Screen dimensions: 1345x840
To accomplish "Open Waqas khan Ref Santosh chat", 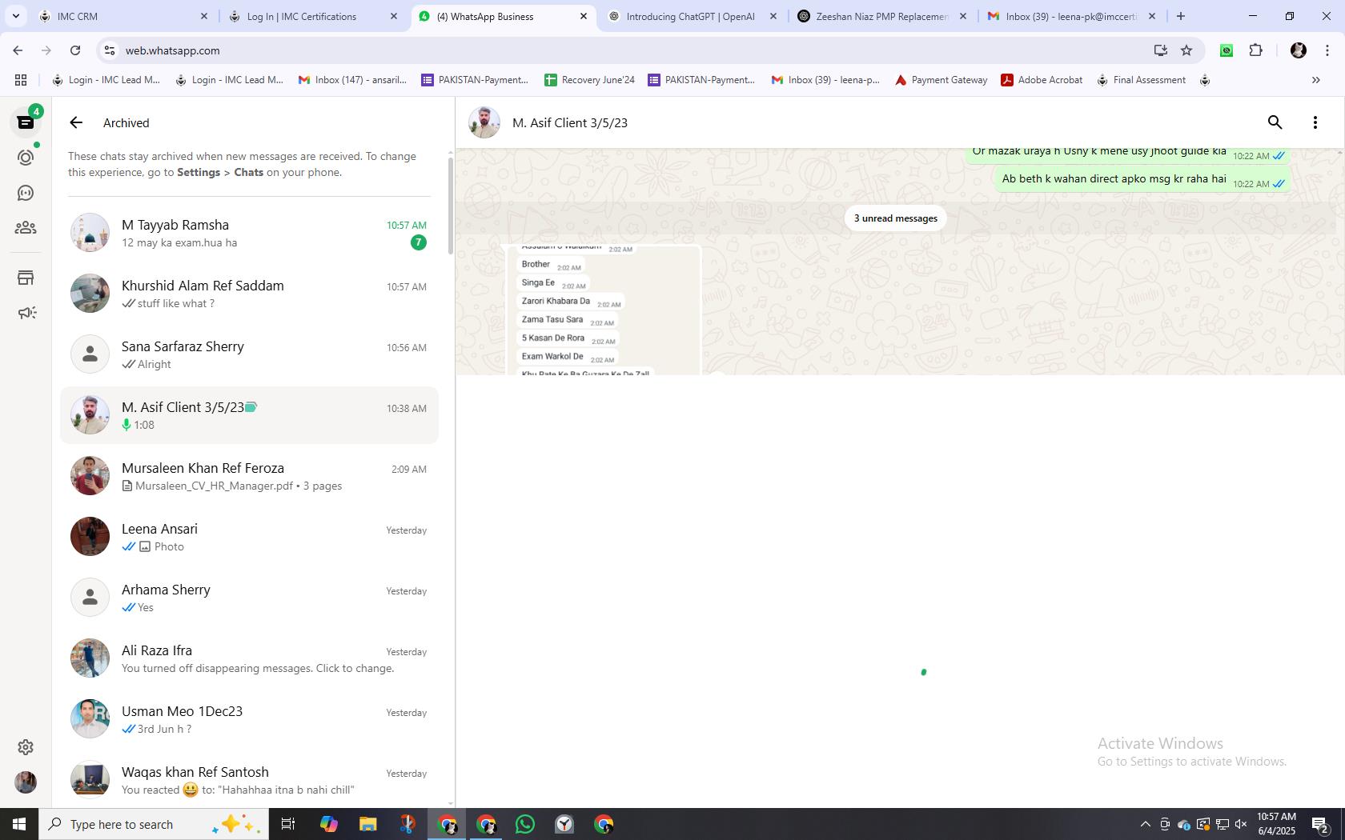I will click(x=249, y=780).
